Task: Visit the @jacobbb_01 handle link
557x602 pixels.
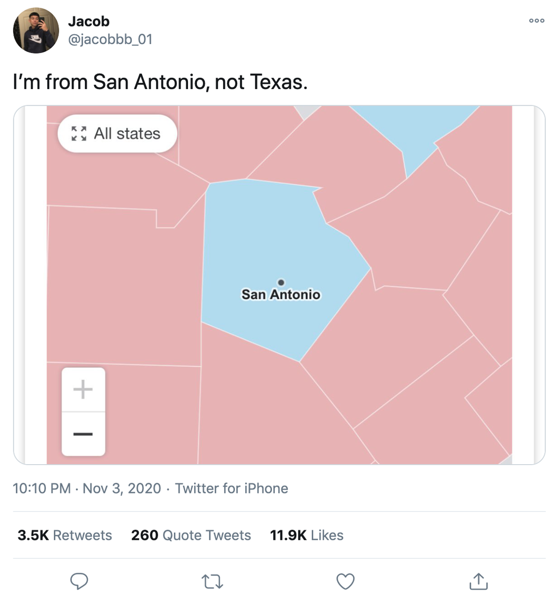Action: [110, 39]
